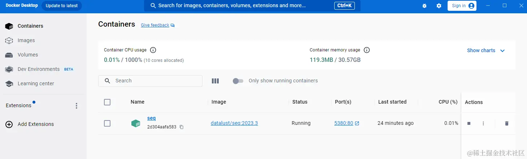This screenshot has height=159, width=527.
Task: Click Update to latest button
Action: (62, 6)
